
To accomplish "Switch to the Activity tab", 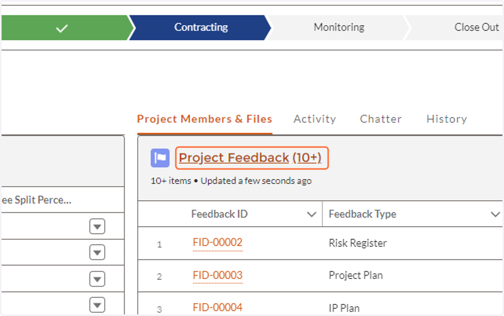I will pyautogui.click(x=315, y=119).
